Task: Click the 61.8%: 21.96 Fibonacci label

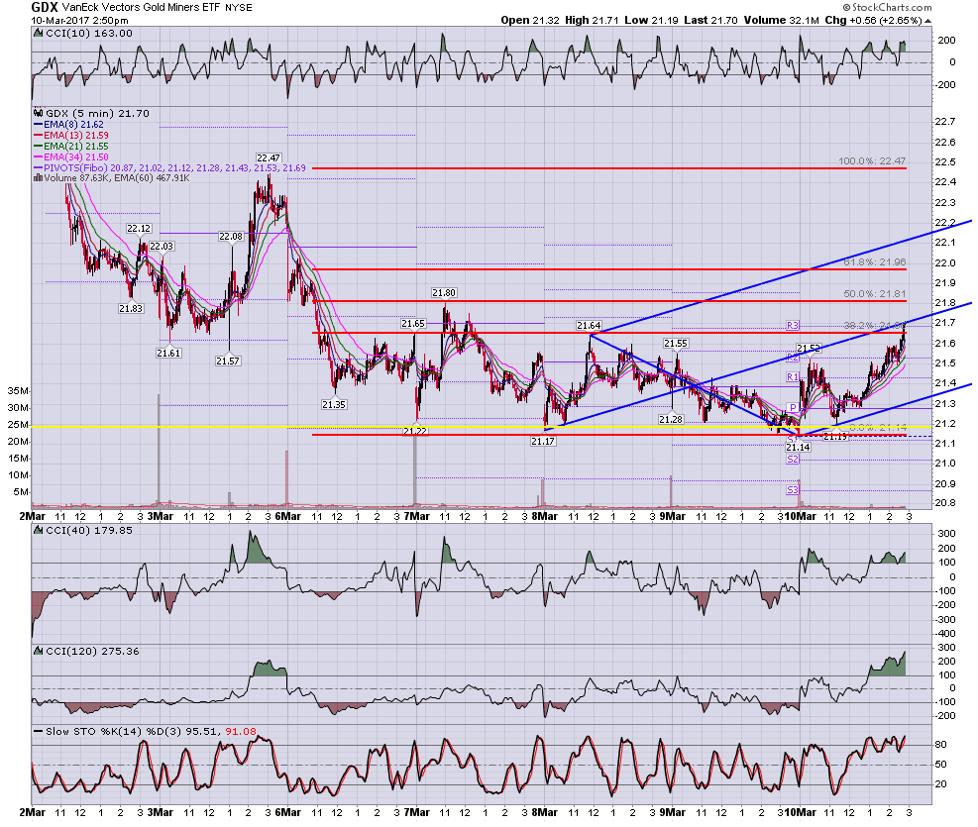Action: (x=875, y=262)
